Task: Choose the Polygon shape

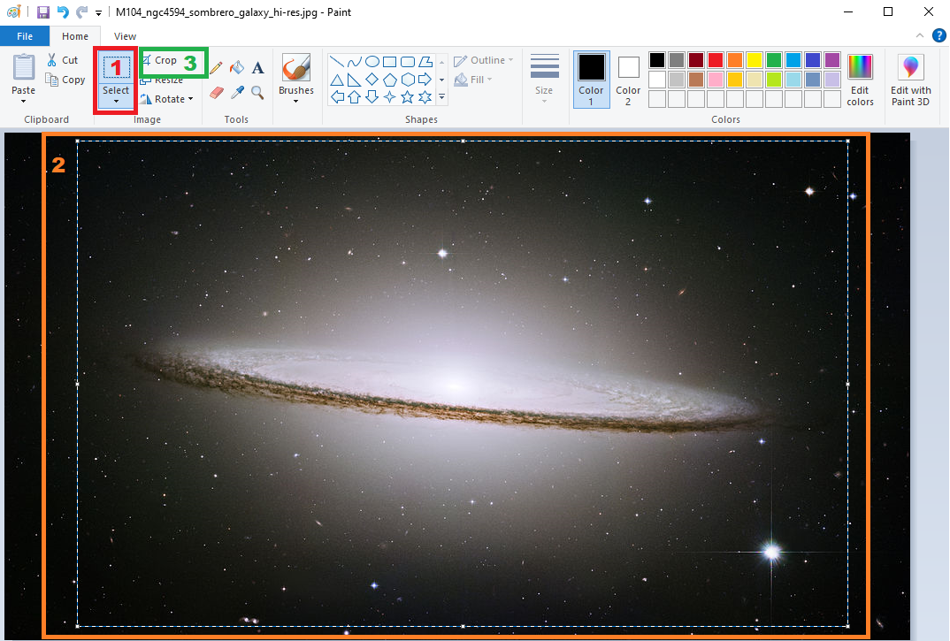Action: [x=425, y=62]
